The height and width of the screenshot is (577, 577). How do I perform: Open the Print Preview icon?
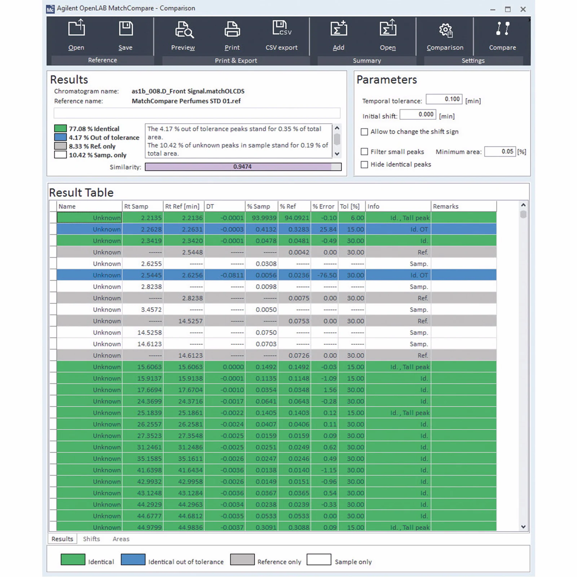183,30
